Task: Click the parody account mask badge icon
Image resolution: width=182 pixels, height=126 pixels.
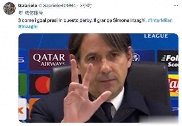Action: (x=21, y=12)
